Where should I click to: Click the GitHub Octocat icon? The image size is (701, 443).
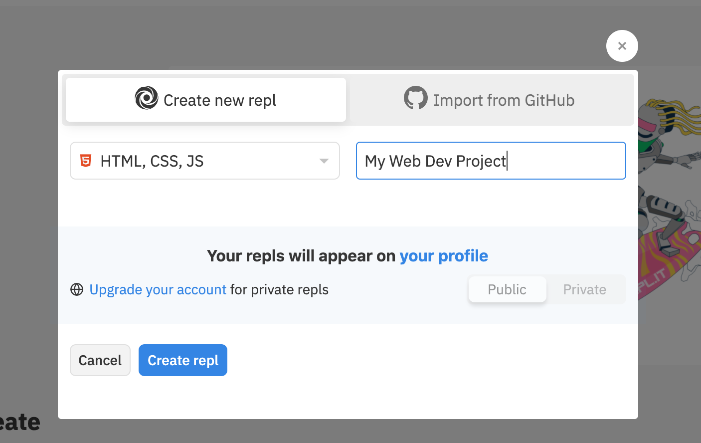(415, 98)
